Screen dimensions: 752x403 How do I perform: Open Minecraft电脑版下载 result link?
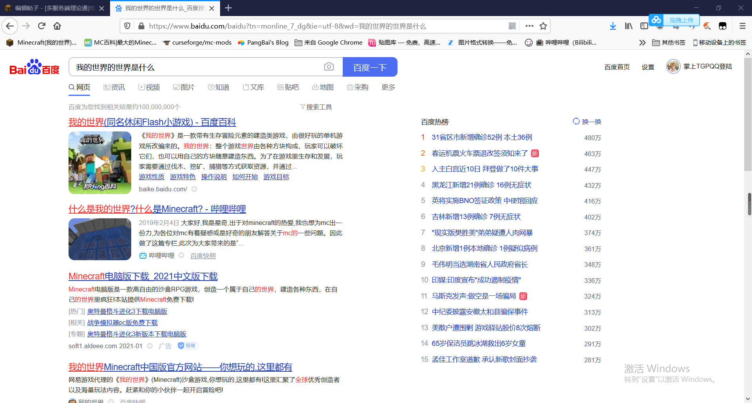[x=143, y=276]
